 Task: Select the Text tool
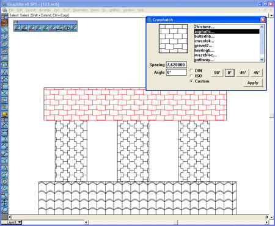coord(4,71)
